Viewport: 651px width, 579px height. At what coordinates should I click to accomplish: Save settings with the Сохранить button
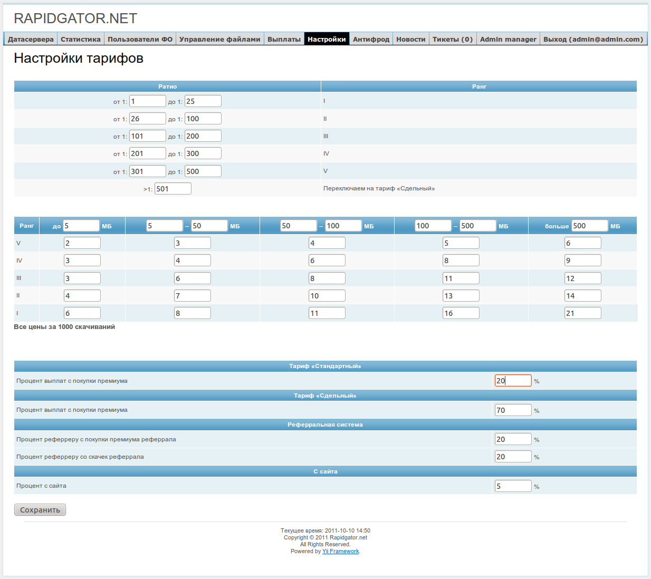(40, 510)
